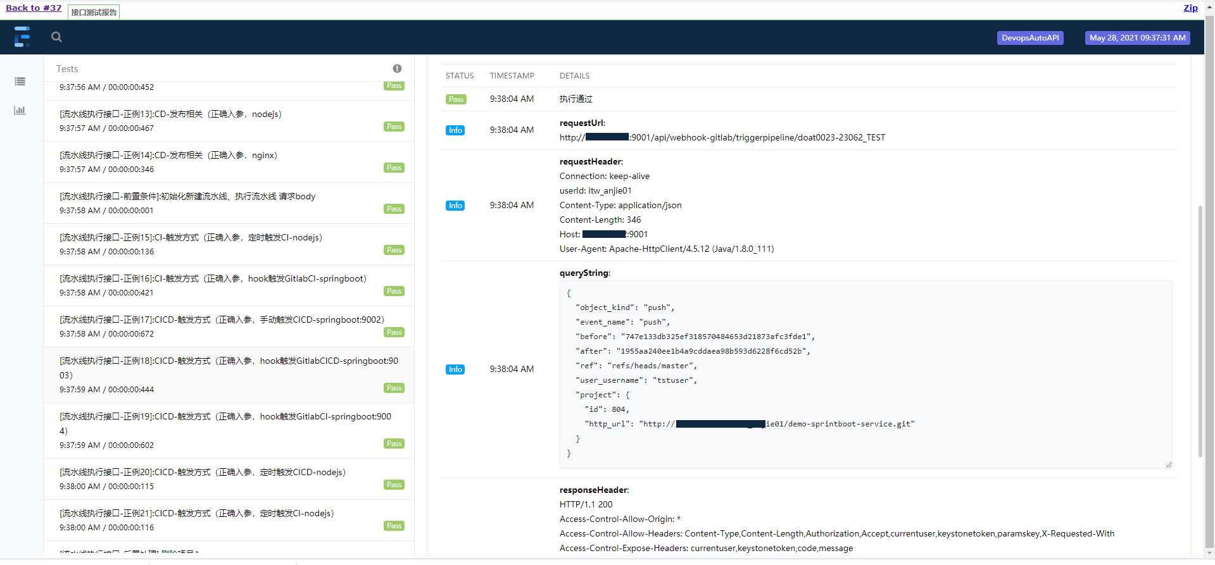Click Pass badge of 正例13 test

click(394, 127)
